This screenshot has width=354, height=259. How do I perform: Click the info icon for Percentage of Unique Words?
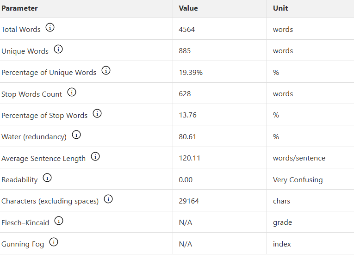[x=106, y=70]
